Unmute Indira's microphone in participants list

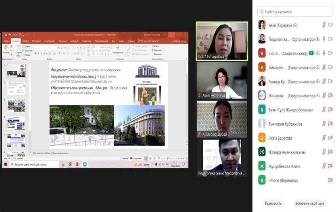click(x=324, y=53)
